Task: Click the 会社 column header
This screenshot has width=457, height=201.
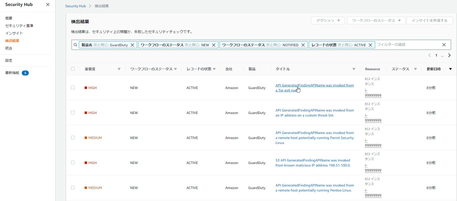Action: click(229, 69)
